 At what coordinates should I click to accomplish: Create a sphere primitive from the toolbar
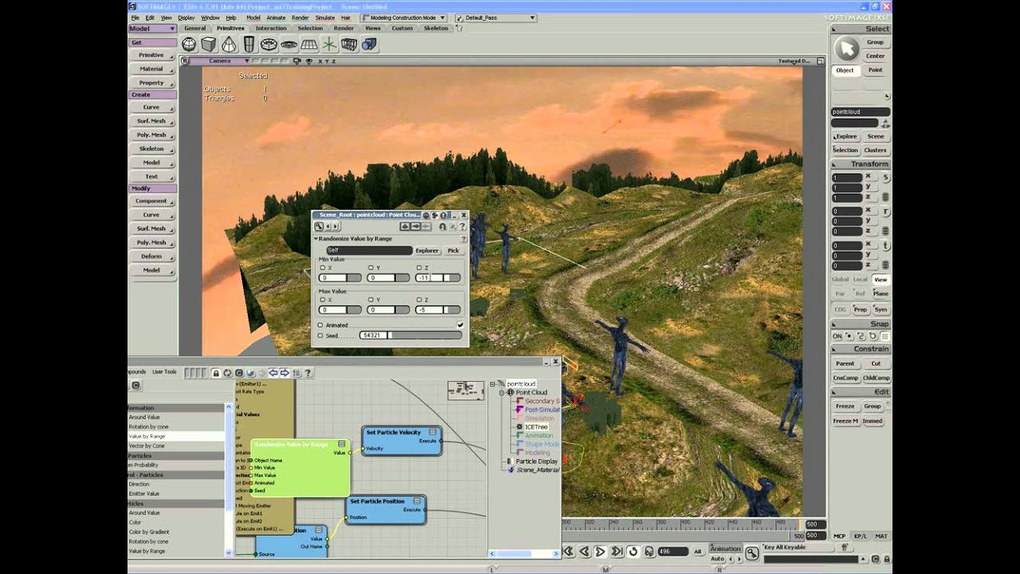(189, 45)
